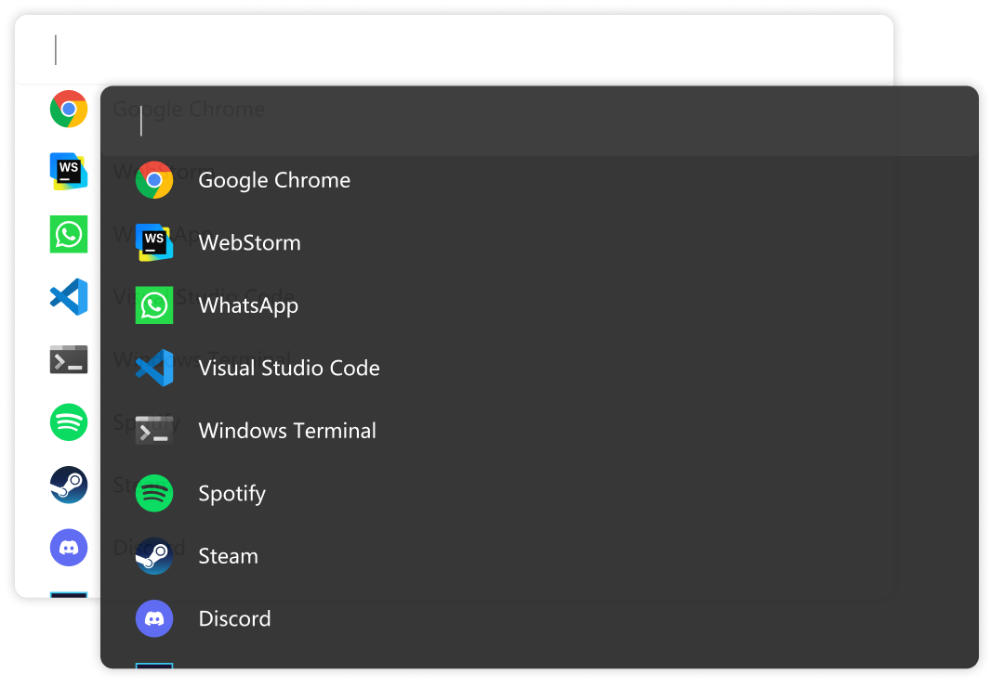Click the Visual Studio Code icon in the dark launcher
The width and height of the screenshot is (1004, 687).
154,368
